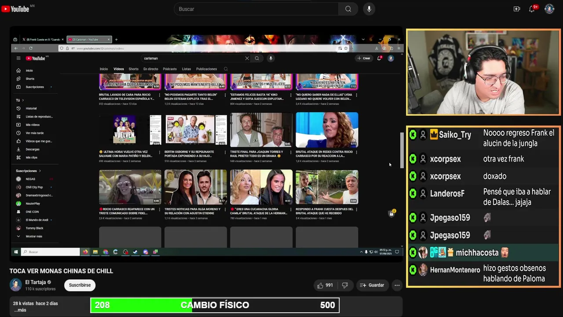Like the video showing 991 likes
The width and height of the screenshot is (563, 317).
point(325,285)
